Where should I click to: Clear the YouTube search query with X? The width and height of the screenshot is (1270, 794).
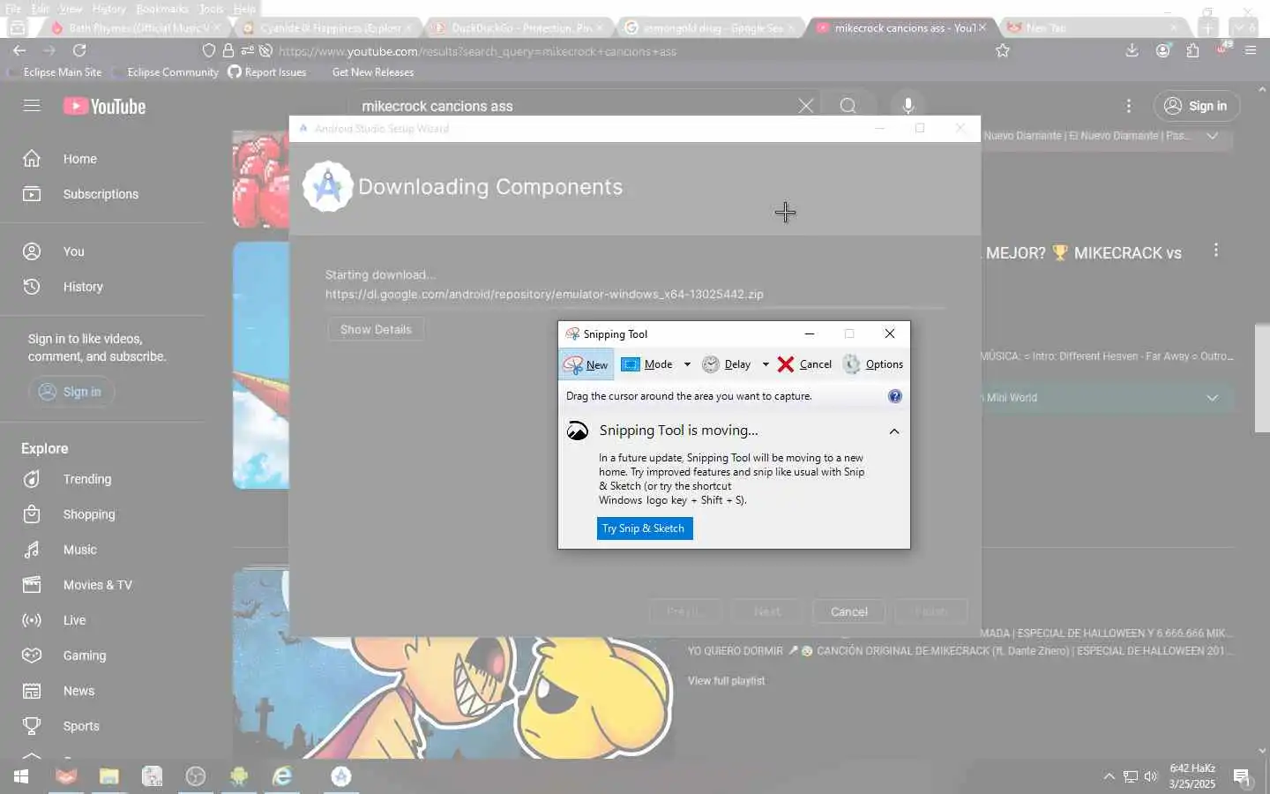click(806, 106)
